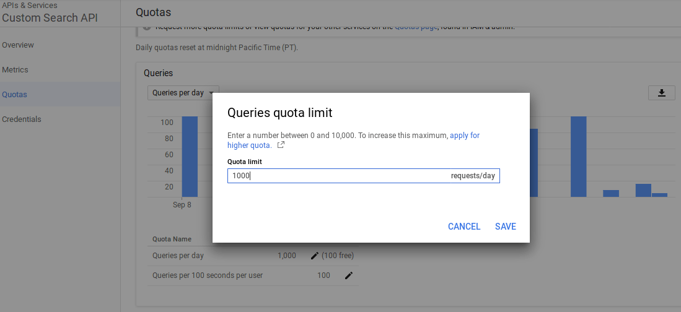Screen dimensions: 681x312
Task: Click the 1,000 quota value
Action: [x=287, y=256]
